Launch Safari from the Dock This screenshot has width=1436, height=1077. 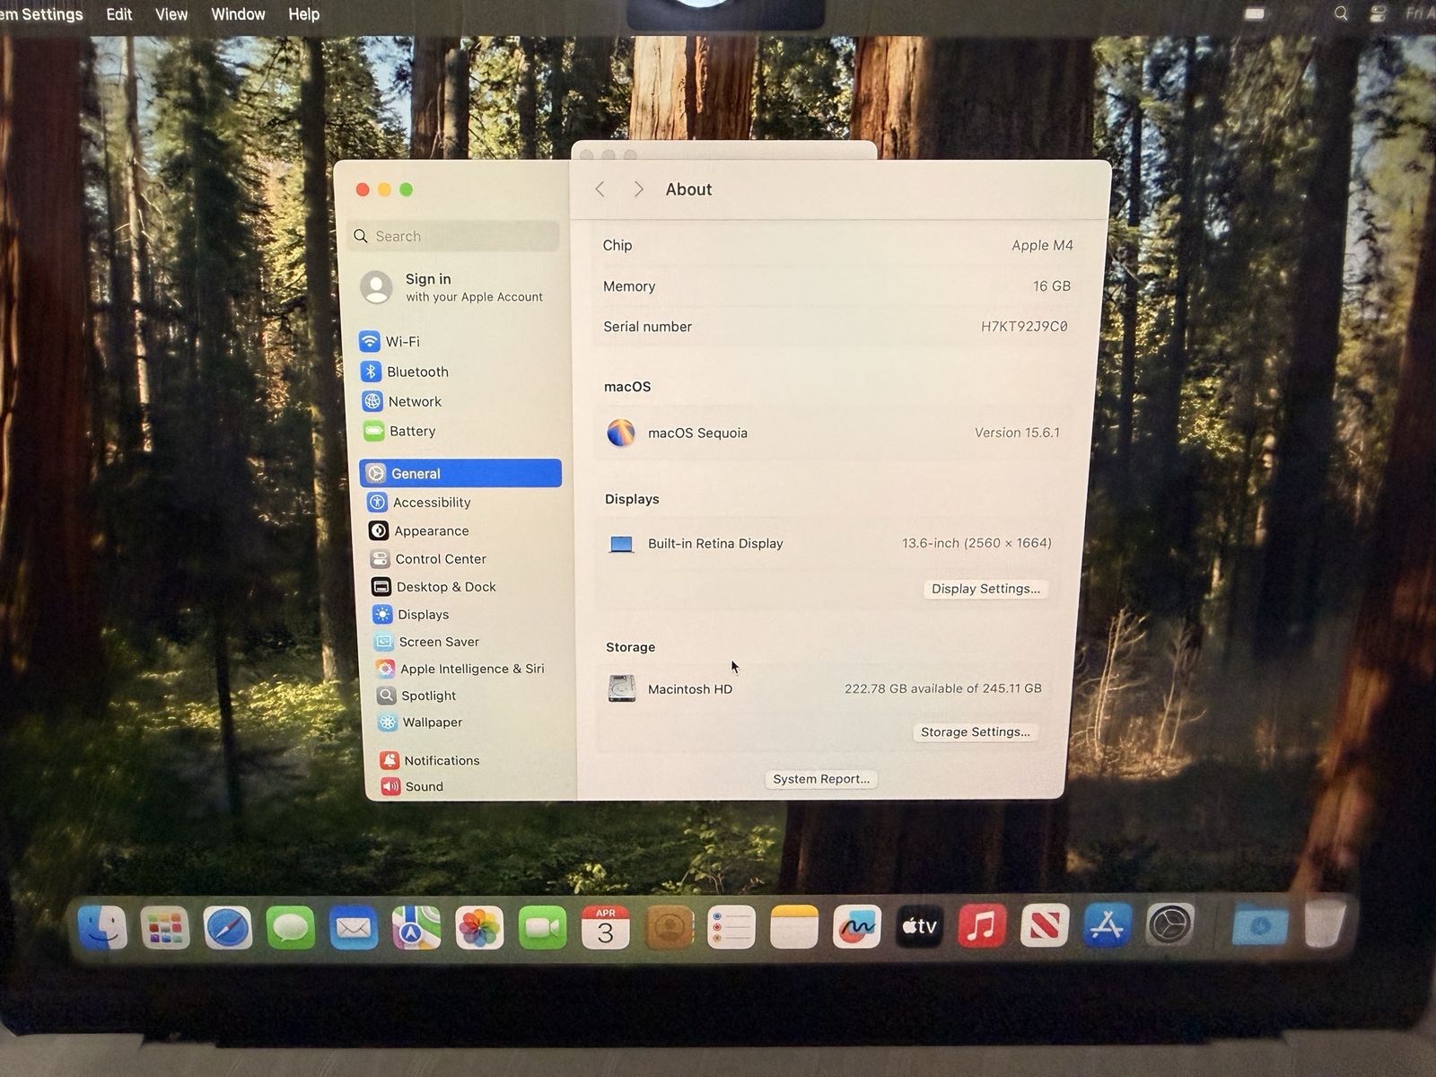tap(228, 927)
